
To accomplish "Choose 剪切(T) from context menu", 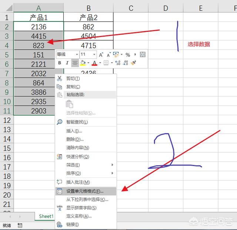I will click(86, 79).
